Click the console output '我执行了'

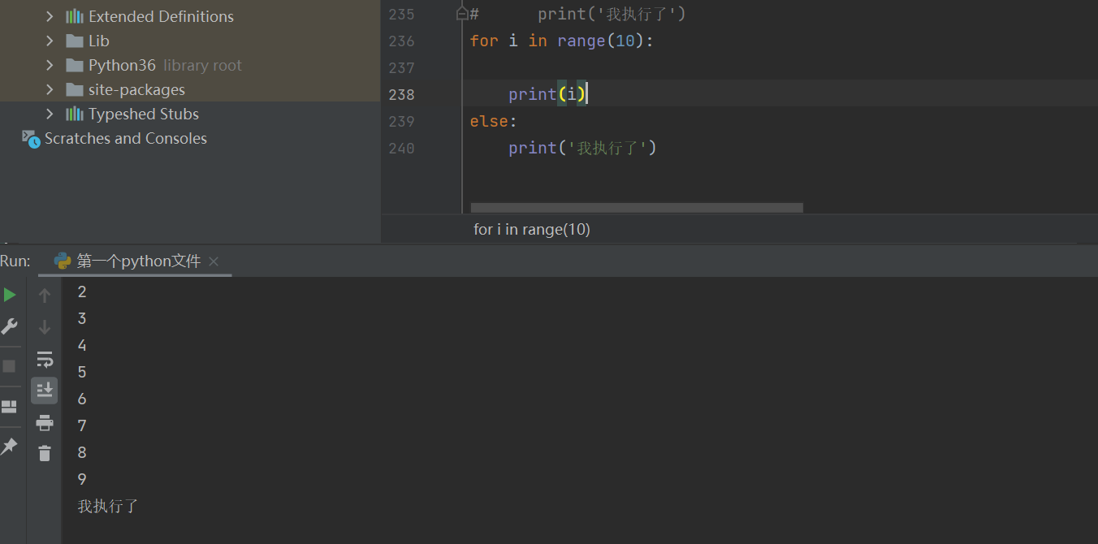(108, 506)
